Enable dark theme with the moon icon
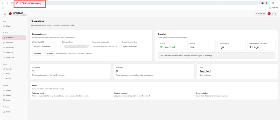280x120 pixels. point(276,14)
